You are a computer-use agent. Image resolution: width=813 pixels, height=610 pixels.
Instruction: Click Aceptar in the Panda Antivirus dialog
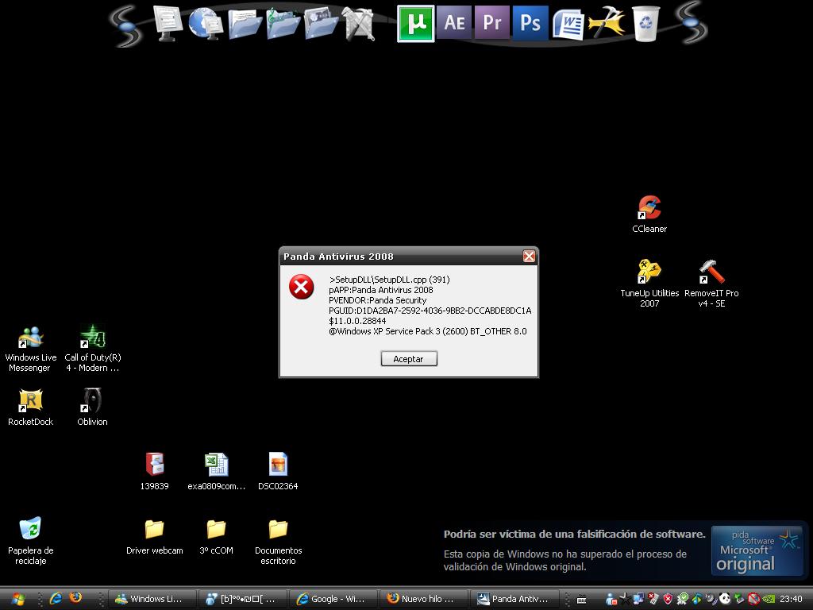pyautogui.click(x=409, y=358)
